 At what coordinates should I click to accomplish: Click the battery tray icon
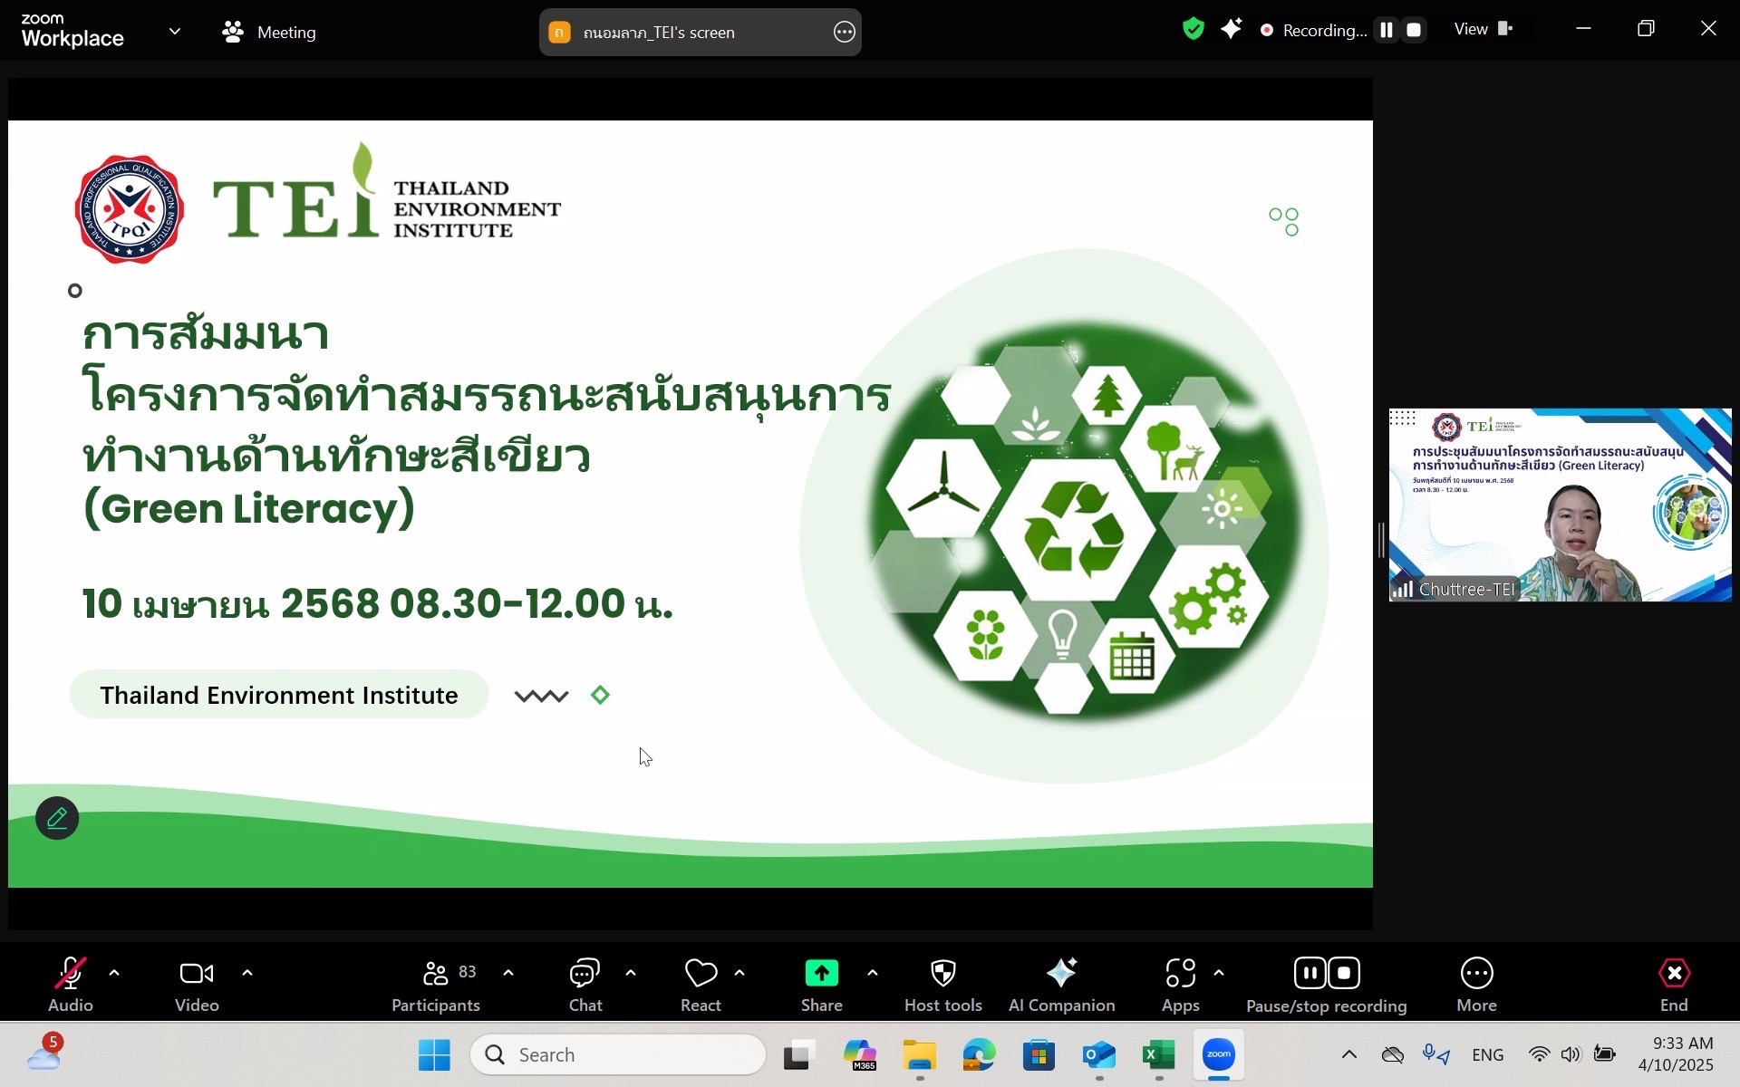point(1604,1053)
